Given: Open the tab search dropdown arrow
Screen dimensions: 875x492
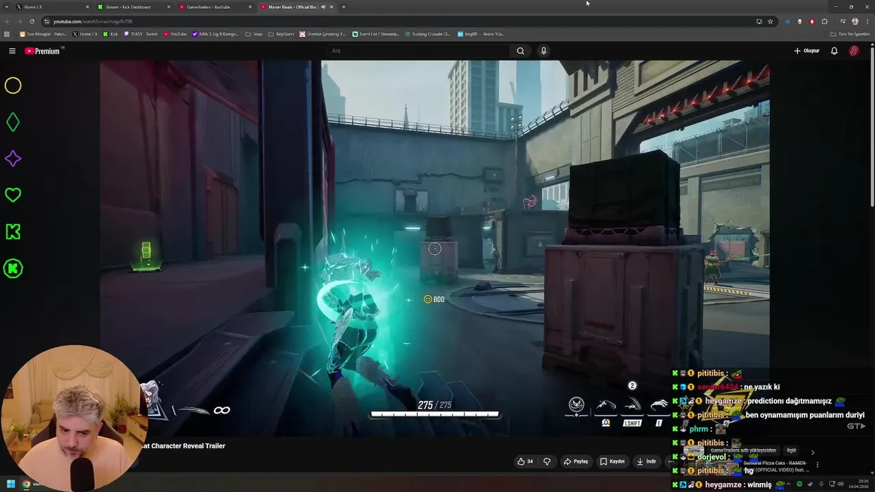Looking at the screenshot, I should (5, 7).
